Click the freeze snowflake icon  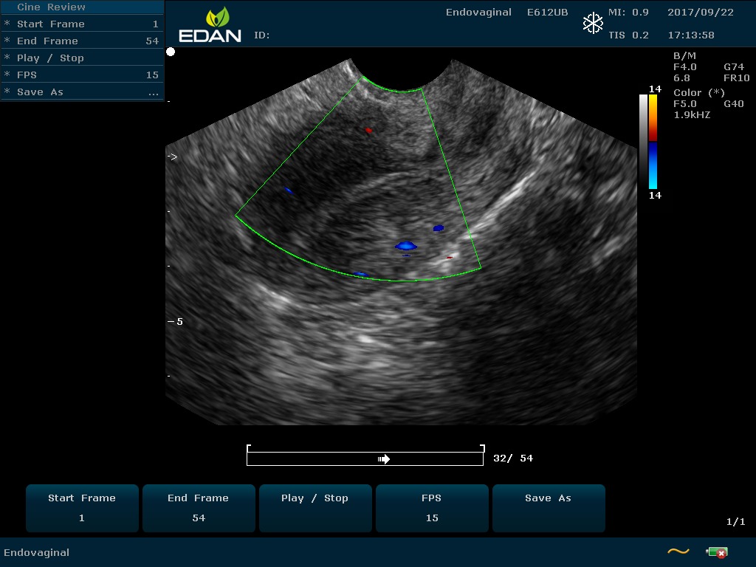(593, 23)
